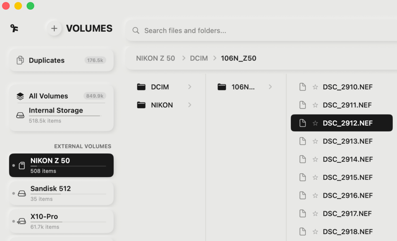Click the duplicate-files icon beside Duplicates

coord(20,60)
